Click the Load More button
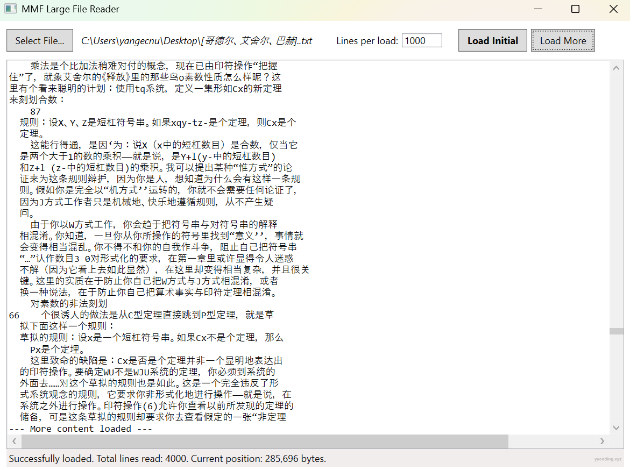The width and height of the screenshot is (630, 470). 563,40
